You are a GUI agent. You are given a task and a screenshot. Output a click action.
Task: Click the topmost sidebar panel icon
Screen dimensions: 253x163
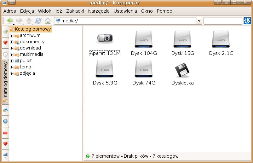(x=5, y=31)
